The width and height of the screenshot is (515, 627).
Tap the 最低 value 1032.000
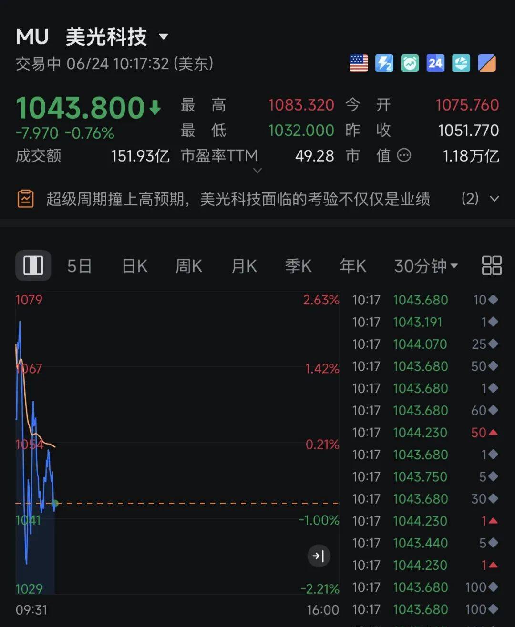click(x=301, y=130)
